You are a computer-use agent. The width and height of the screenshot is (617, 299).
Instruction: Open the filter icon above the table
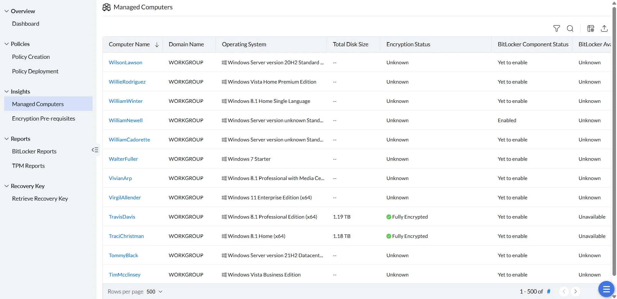click(x=557, y=29)
